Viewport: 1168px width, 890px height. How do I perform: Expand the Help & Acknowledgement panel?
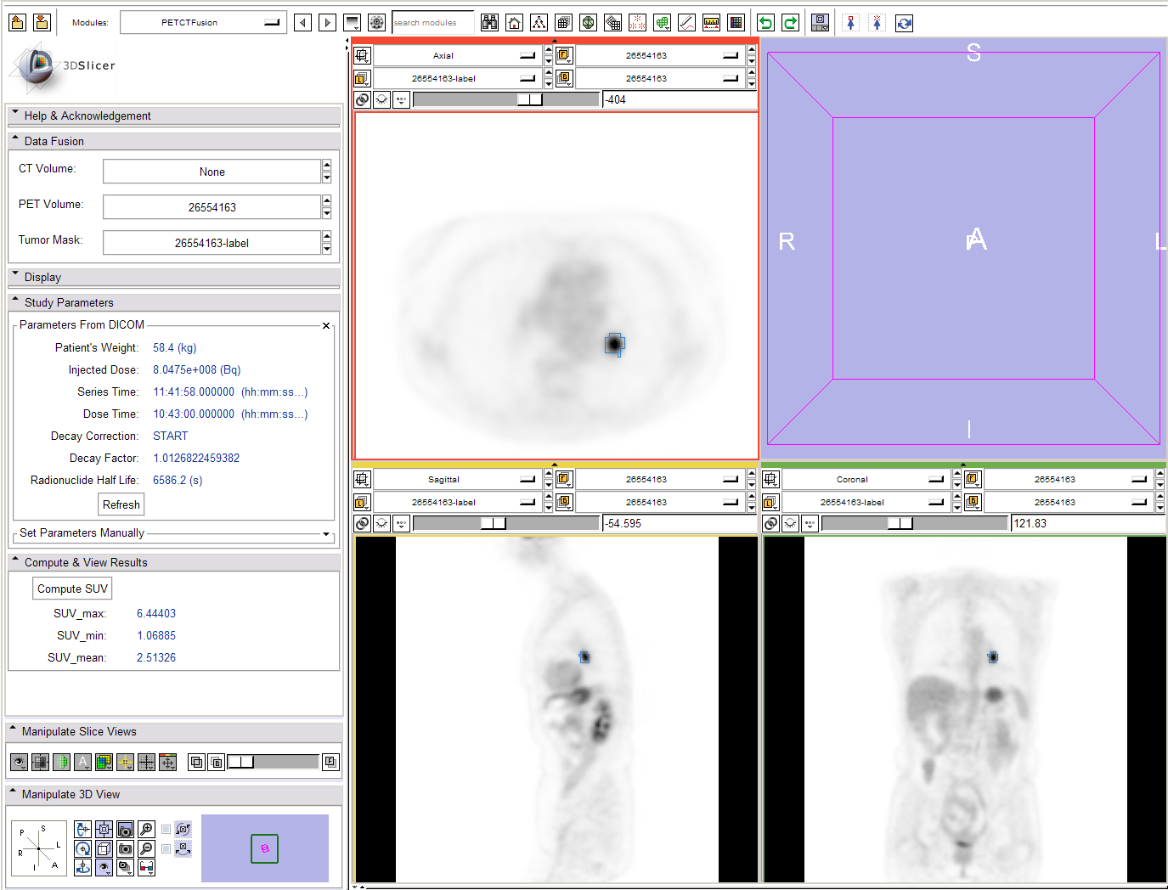(x=87, y=116)
